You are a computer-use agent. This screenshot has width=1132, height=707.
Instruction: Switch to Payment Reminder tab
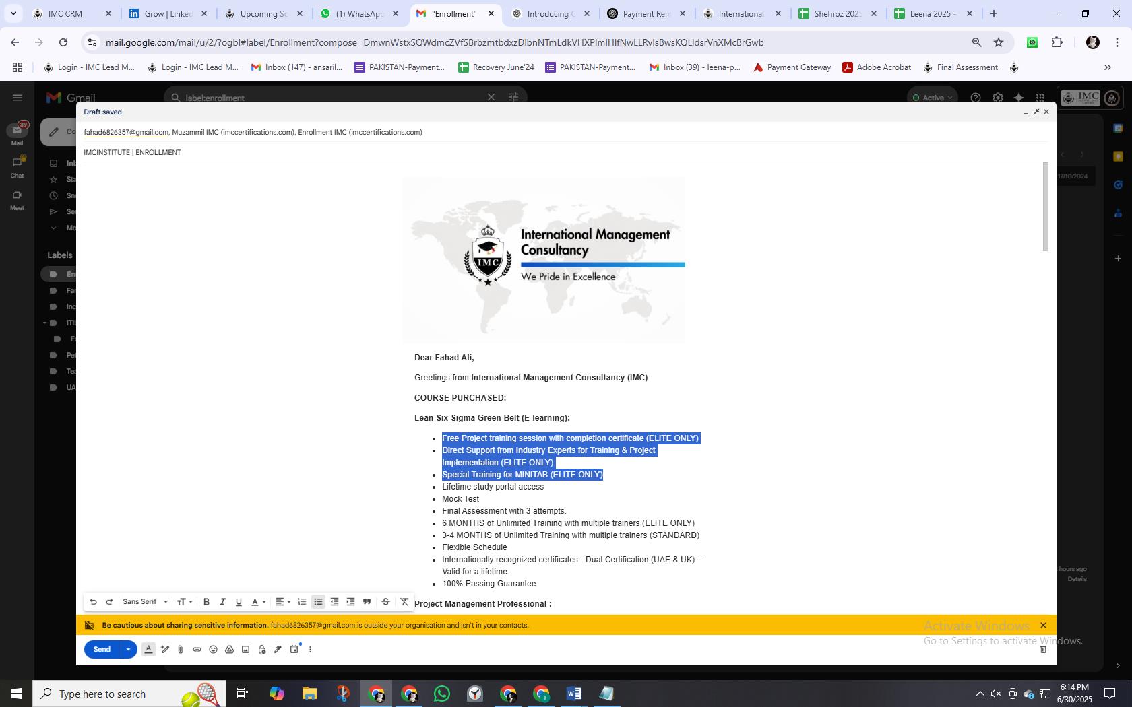(x=647, y=13)
